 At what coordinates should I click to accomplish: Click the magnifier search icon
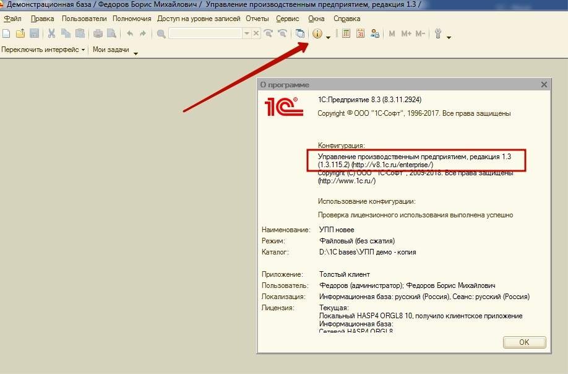tap(161, 34)
